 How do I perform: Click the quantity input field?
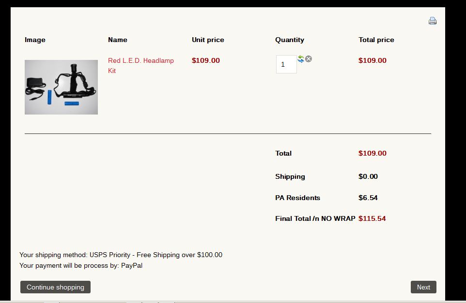pos(286,64)
